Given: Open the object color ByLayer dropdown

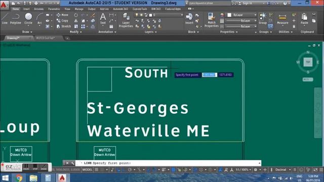Looking at the screenshot, I should [255, 15].
